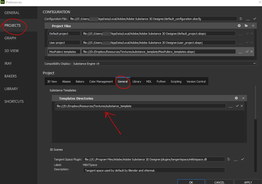Viewport: 262px width, 184px height.
Task: Edit the User project name field
Action: pyautogui.click(x=64, y=43)
